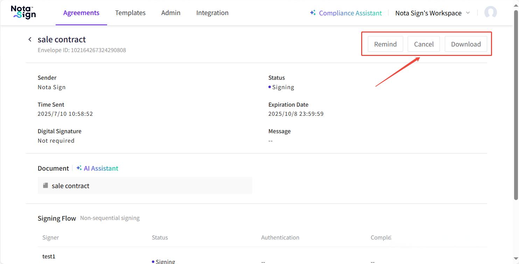Screen dimensions: 519x264
Task: Expand the Nota Sign's Workspace dropdown arrow
Action: coord(468,13)
